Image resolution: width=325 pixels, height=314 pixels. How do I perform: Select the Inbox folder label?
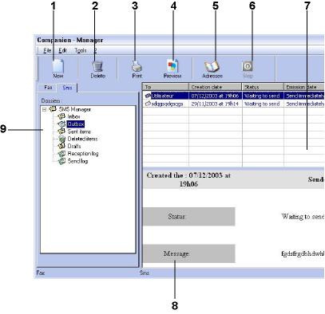tap(73, 116)
